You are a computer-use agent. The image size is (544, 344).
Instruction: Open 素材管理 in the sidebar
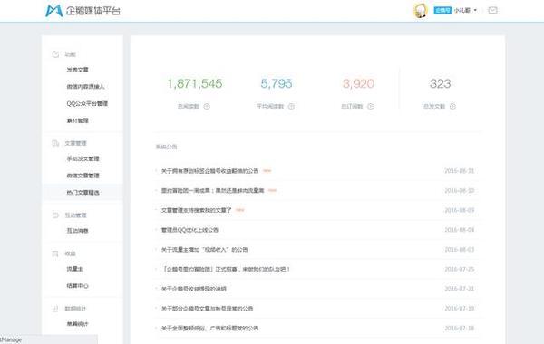[77, 120]
